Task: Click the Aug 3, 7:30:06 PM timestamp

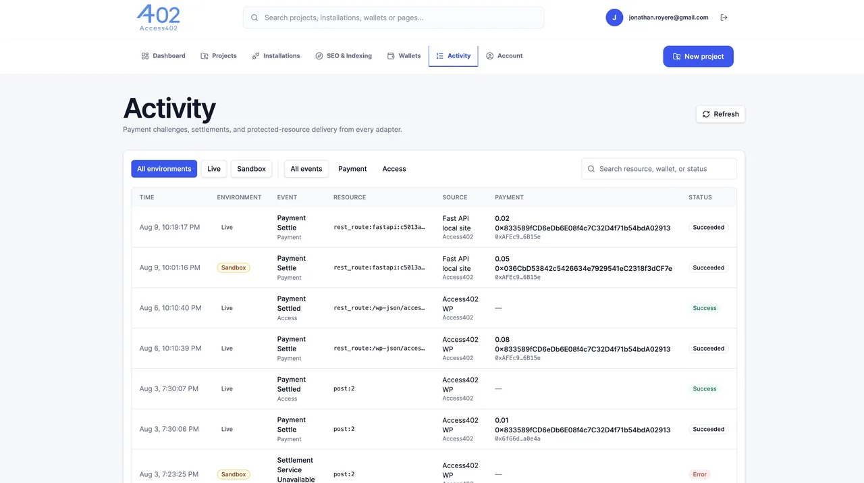Action: pyautogui.click(x=169, y=429)
